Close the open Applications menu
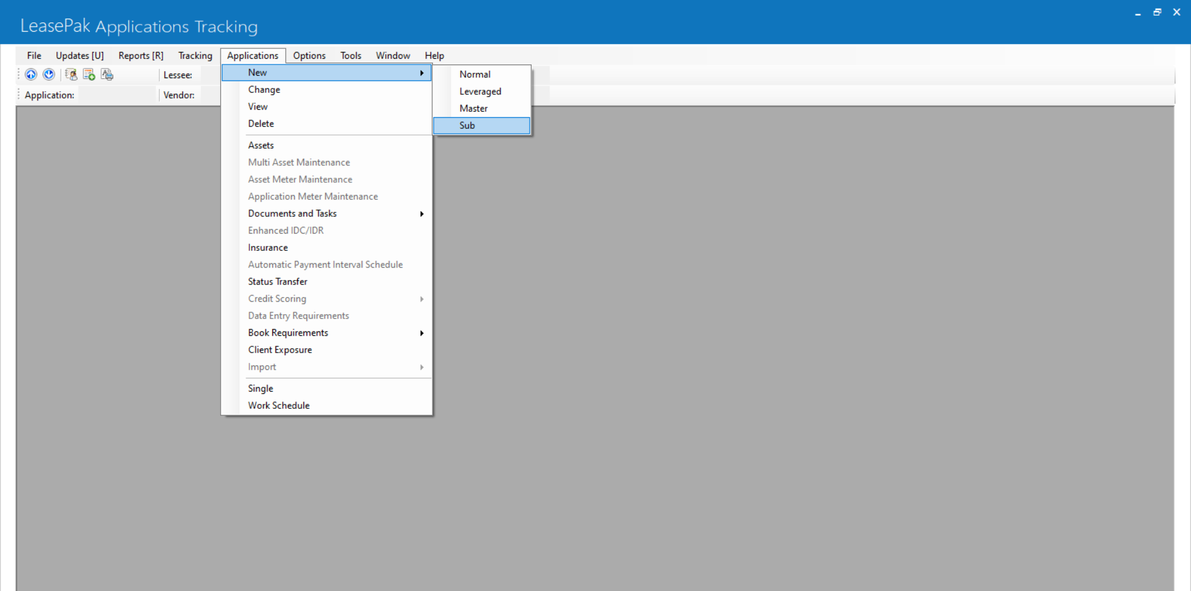 pos(252,56)
